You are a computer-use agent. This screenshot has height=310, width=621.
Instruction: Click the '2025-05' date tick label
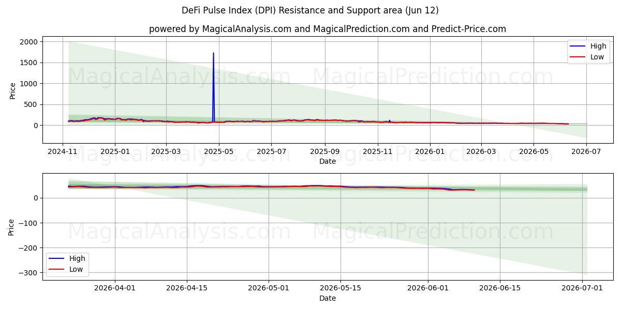pyautogui.click(x=219, y=152)
